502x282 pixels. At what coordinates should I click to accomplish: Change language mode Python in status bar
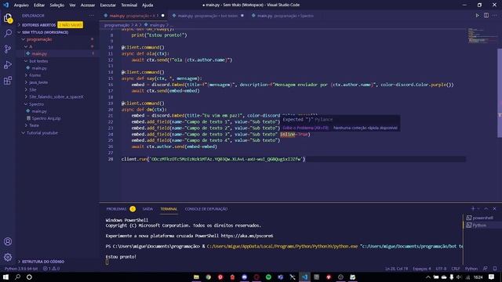pos(471,269)
